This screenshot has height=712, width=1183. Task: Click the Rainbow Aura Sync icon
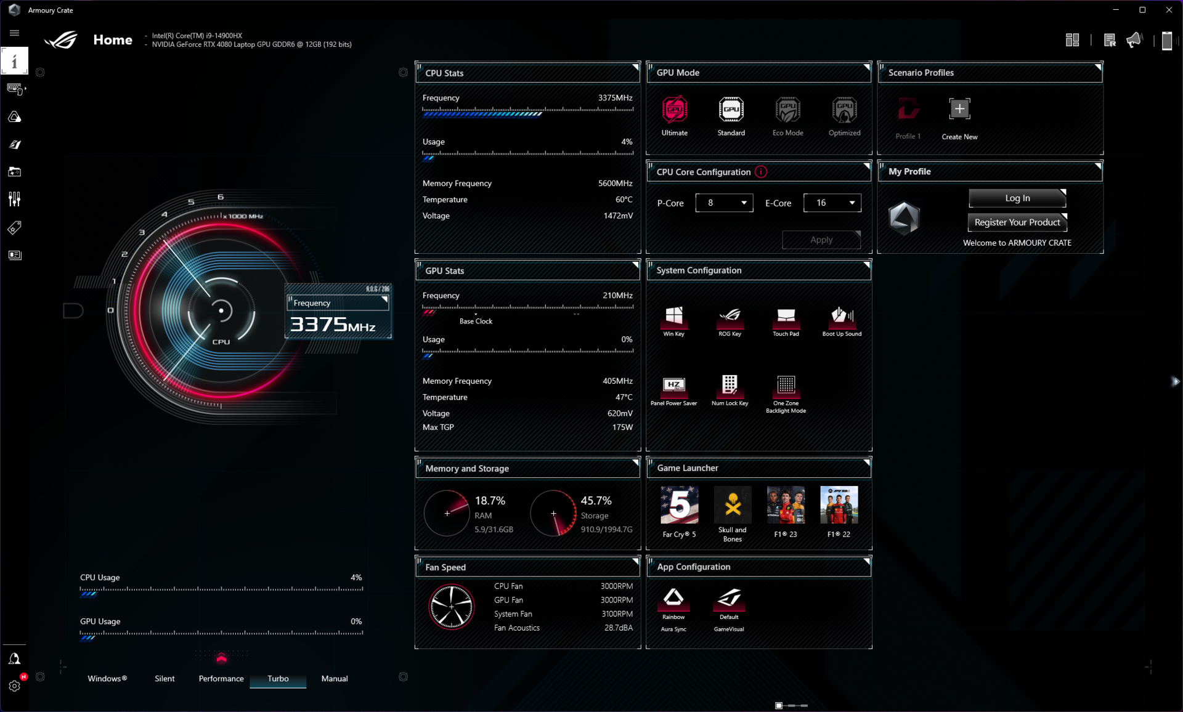(x=673, y=597)
